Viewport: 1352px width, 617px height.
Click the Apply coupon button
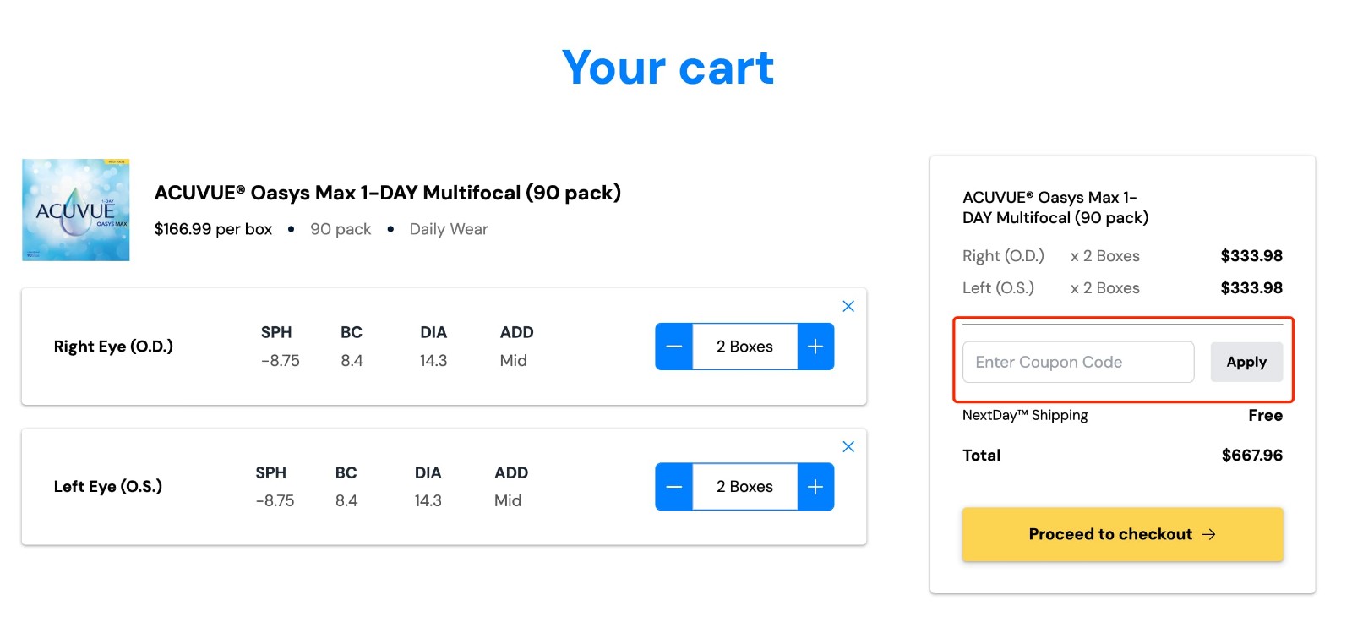[x=1246, y=362]
